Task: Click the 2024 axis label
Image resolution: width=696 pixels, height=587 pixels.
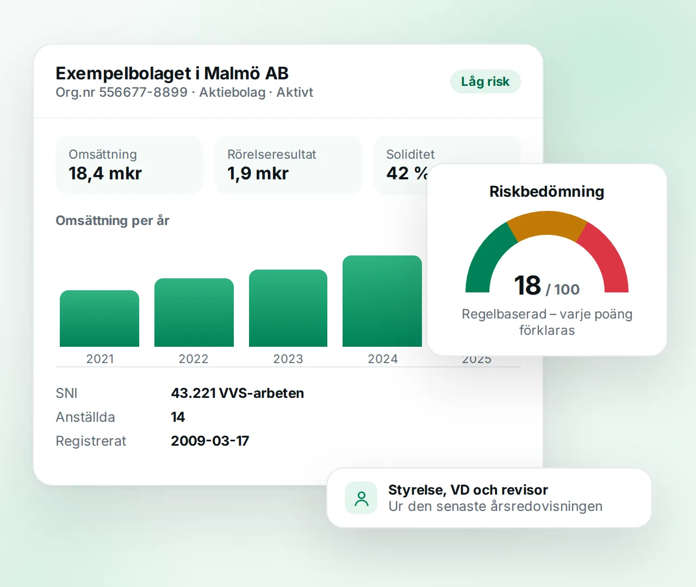Action: pyautogui.click(x=383, y=359)
